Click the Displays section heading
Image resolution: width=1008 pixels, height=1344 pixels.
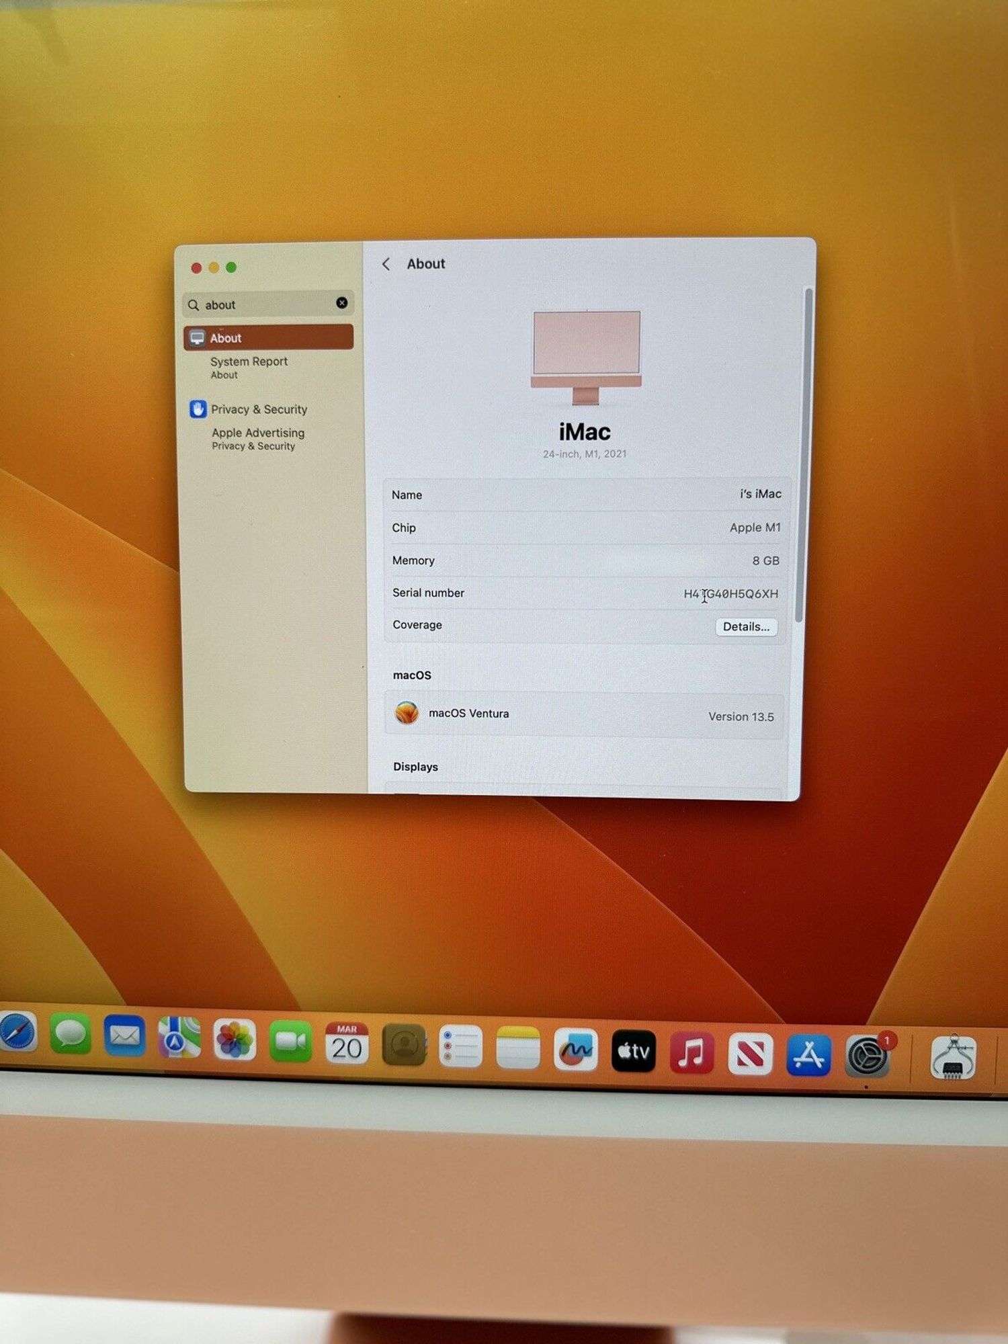[x=415, y=767]
